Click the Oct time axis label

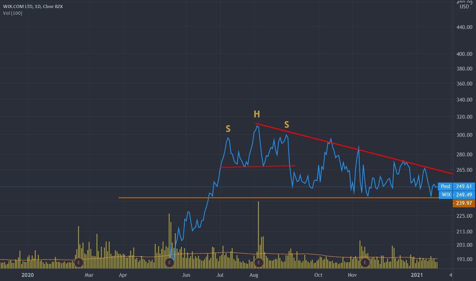pos(318,275)
